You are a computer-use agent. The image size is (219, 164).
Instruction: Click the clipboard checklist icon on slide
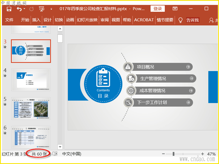(103, 78)
